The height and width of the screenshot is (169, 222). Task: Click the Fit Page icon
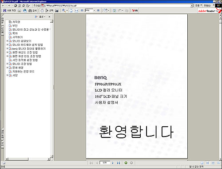[71, 11]
